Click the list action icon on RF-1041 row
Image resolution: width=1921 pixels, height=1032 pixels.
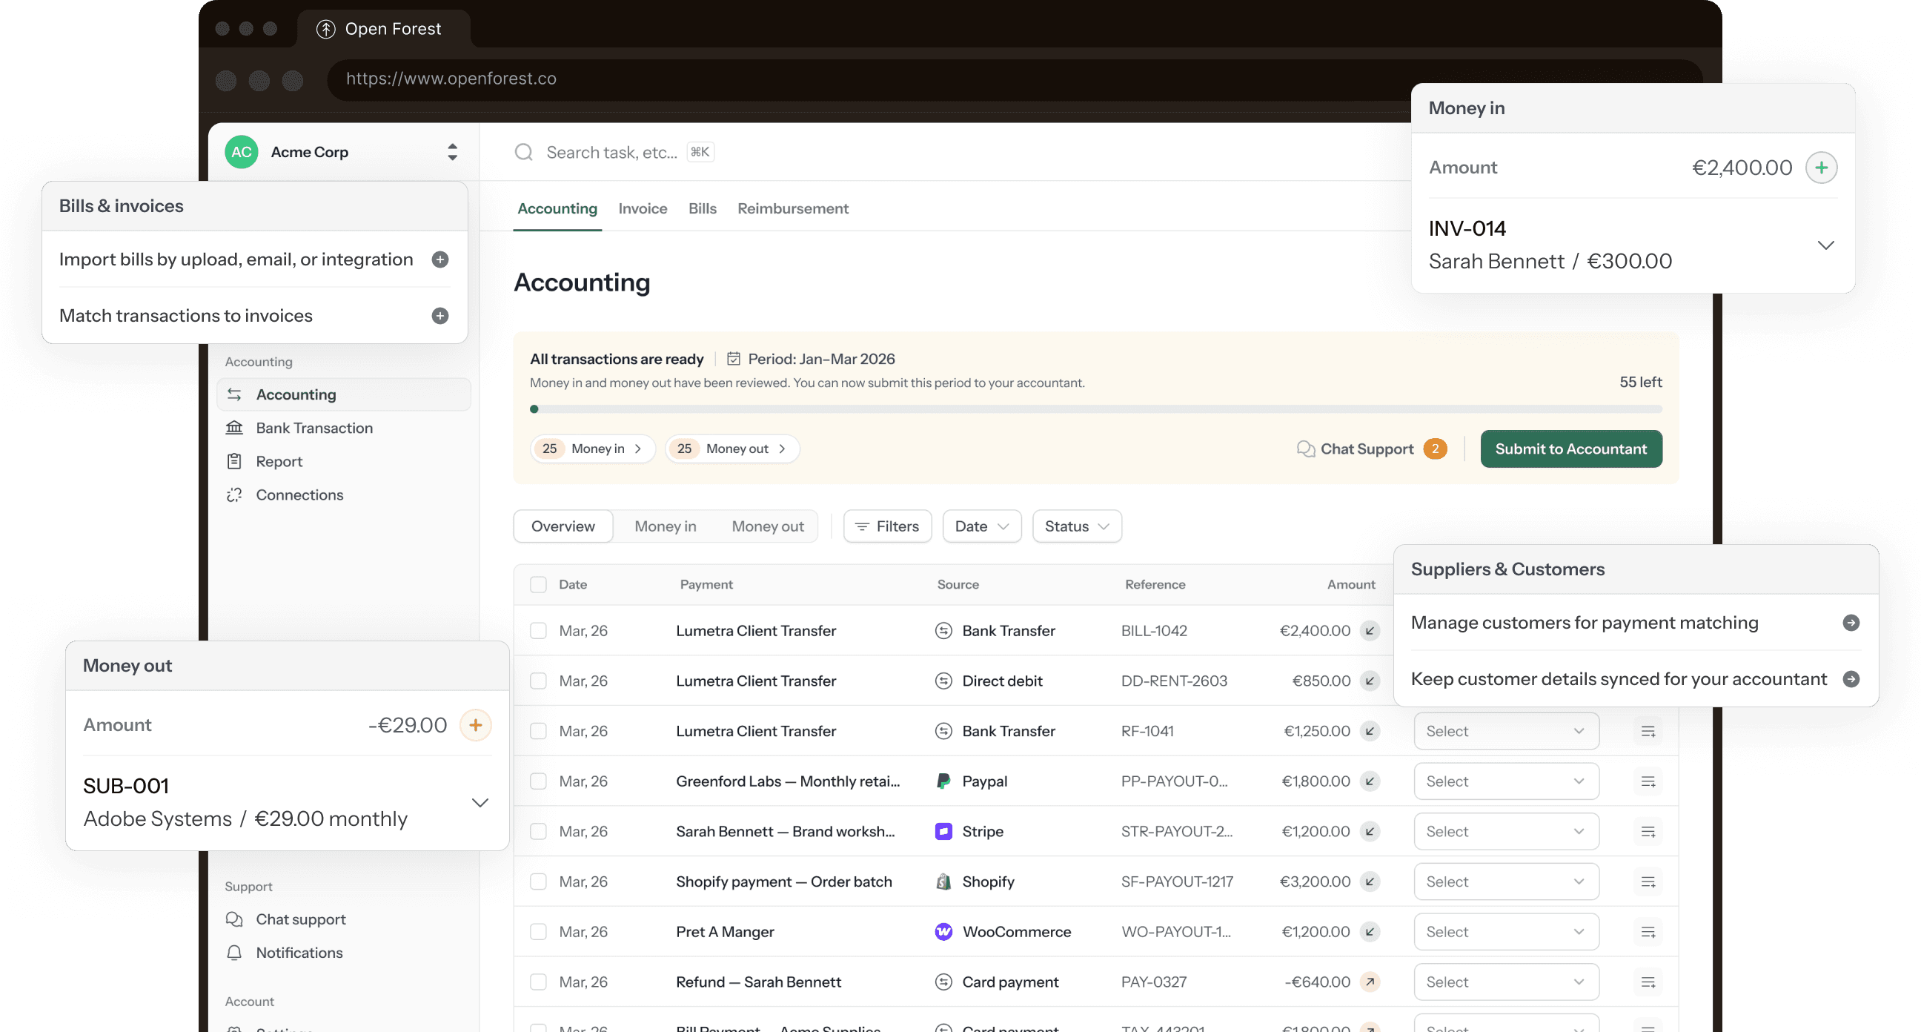(1648, 731)
